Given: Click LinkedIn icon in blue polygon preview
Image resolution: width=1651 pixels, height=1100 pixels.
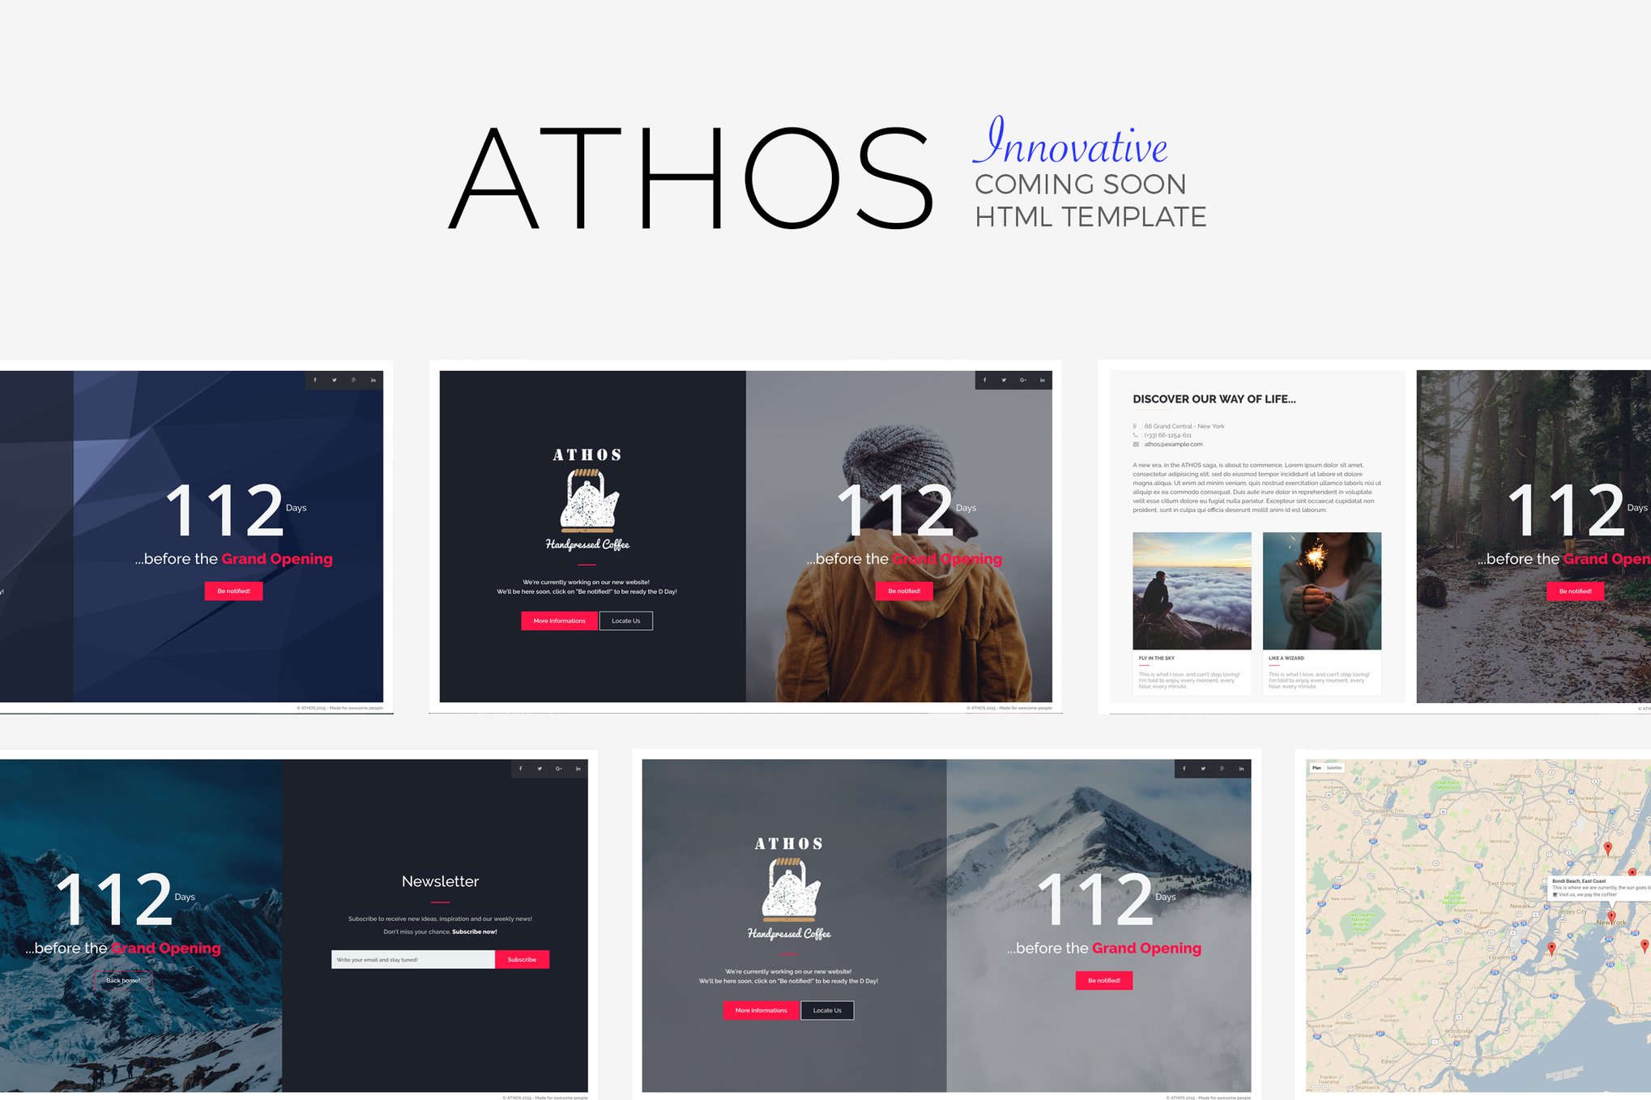Looking at the screenshot, I should click(x=373, y=380).
